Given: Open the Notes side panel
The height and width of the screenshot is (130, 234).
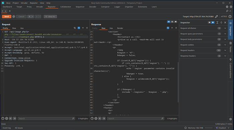Looking at the screenshot, I should pos(230,48).
